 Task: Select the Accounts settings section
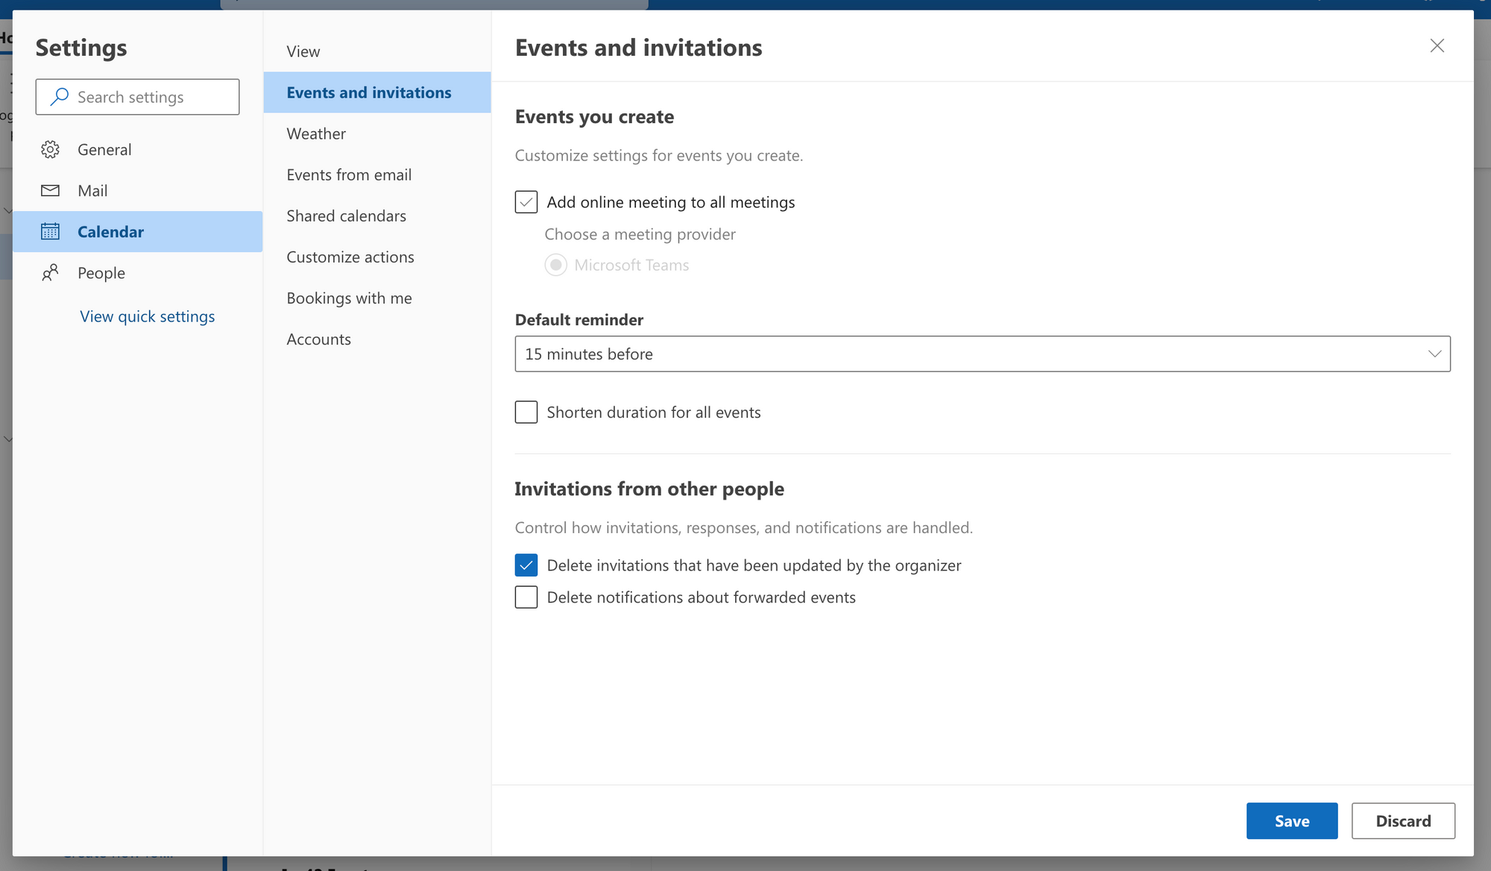[x=318, y=339]
